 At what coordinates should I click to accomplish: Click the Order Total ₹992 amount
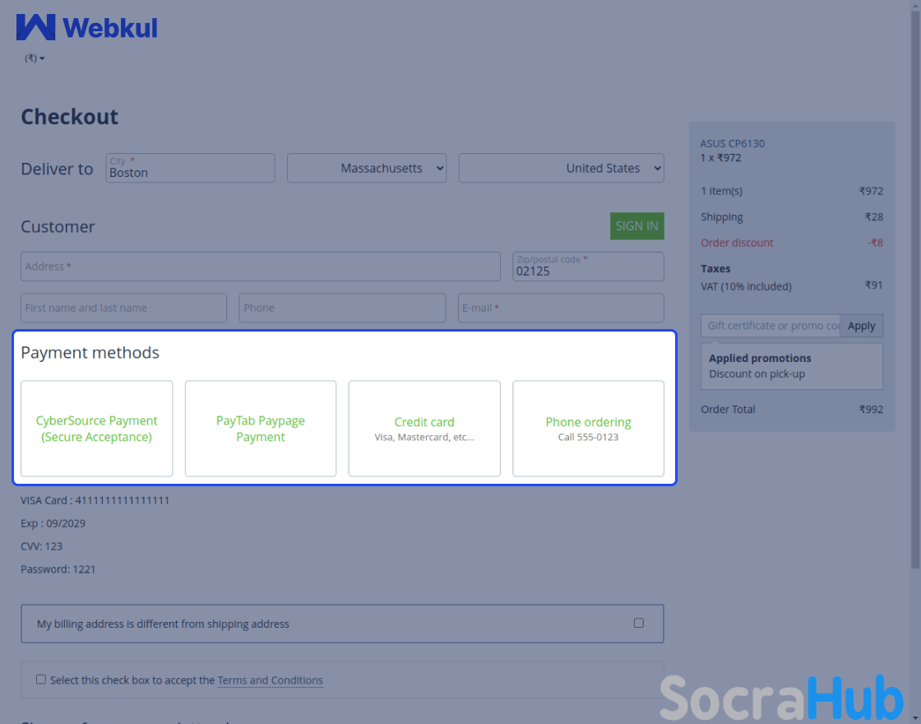pyautogui.click(x=871, y=410)
